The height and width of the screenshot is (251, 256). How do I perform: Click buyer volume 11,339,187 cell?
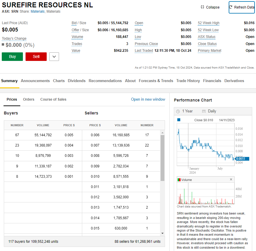[x=43, y=166]
